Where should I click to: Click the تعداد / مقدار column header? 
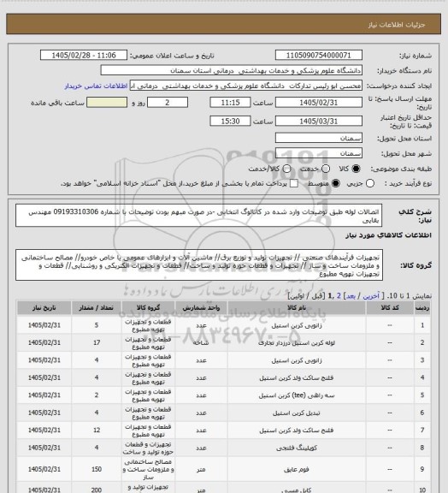(97, 308)
